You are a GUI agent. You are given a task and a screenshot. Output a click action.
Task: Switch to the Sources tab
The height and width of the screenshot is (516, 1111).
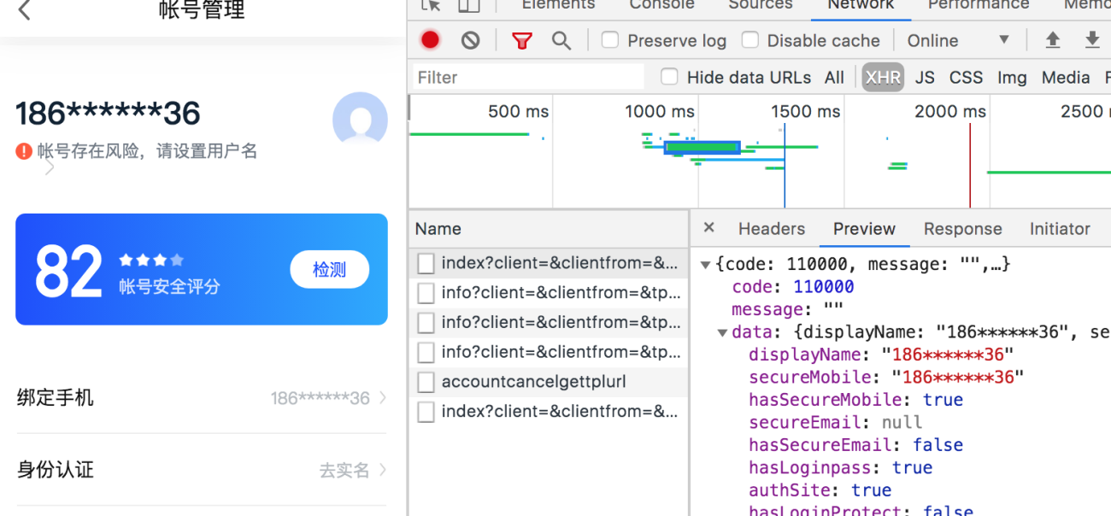tap(761, 5)
